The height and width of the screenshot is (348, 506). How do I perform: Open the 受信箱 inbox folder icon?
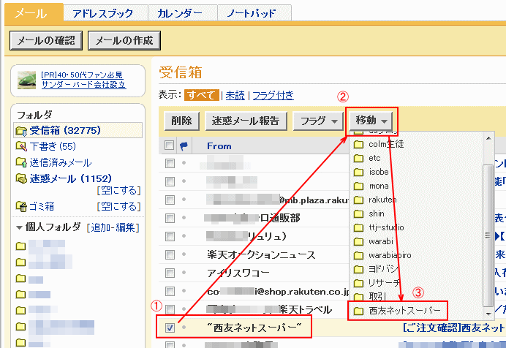20,131
